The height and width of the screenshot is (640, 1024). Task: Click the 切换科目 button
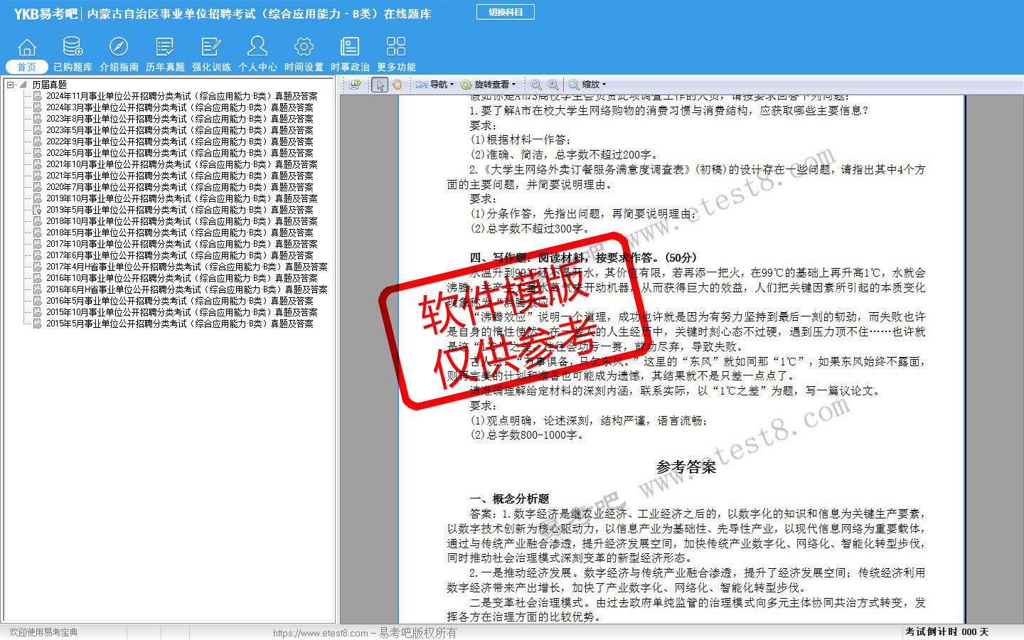click(506, 12)
